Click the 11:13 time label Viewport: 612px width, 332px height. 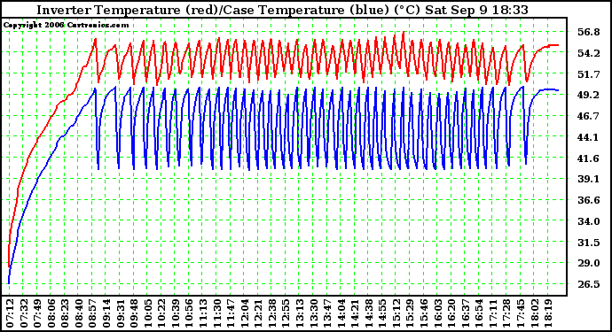point(203,313)
